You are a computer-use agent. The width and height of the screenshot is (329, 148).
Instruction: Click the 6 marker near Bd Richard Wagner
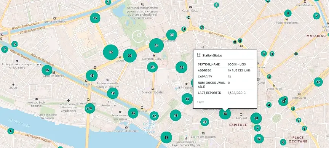(x=11, y=131)
